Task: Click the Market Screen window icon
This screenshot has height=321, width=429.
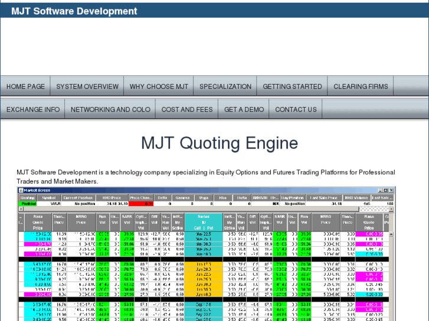Action: [x=20, y=190]
